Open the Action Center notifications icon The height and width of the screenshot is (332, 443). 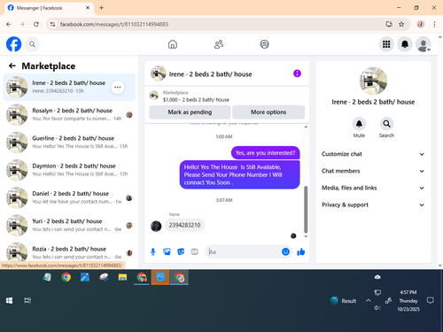click(x=431, y=301)
